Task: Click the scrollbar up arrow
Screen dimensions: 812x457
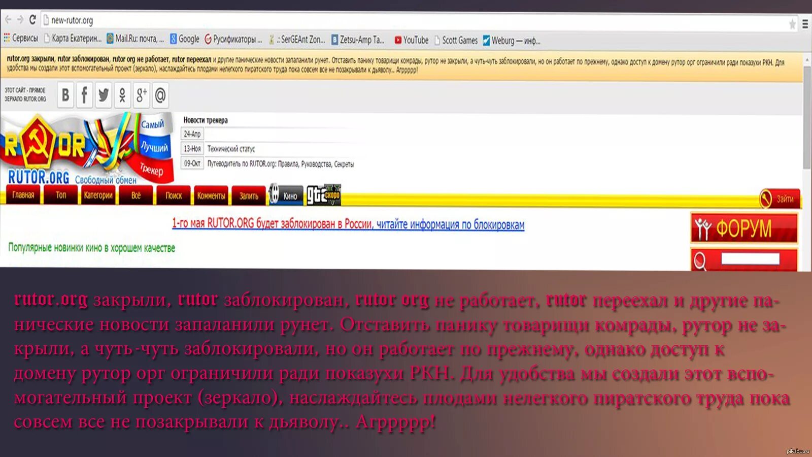Action: point(807,60)
